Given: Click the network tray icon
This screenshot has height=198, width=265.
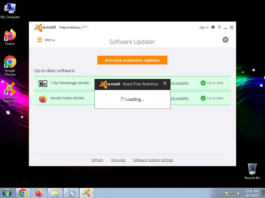Looking at the screenshot, I should point(233,193).
